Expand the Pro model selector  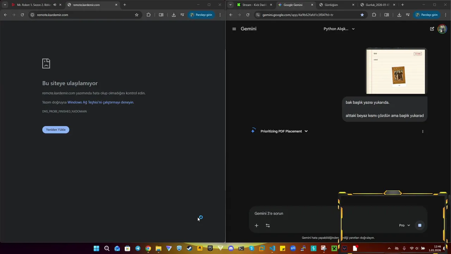click(x=404, y=225)
